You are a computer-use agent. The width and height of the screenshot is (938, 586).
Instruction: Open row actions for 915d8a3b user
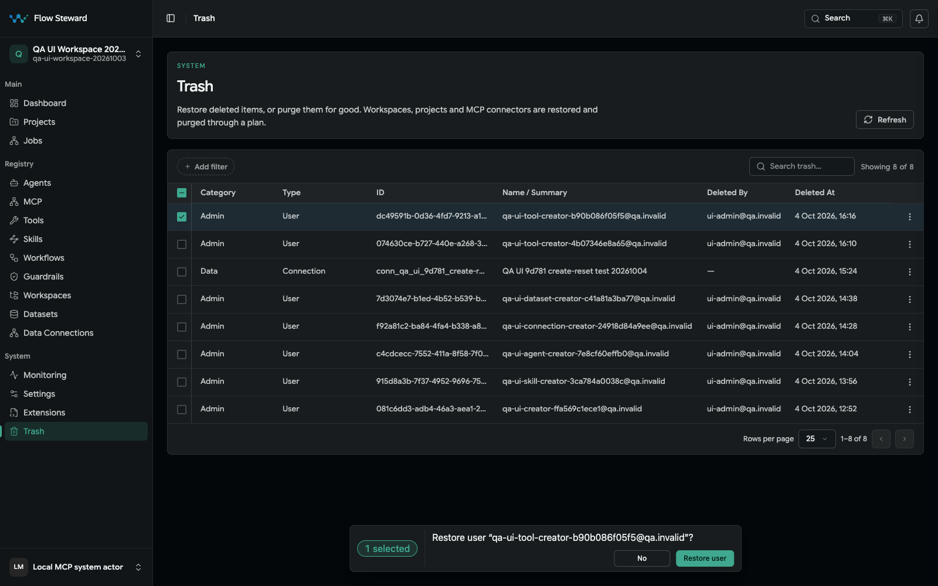909,382
